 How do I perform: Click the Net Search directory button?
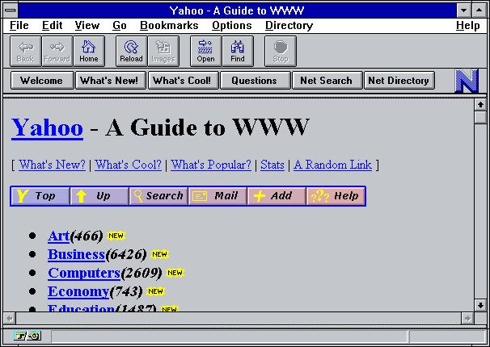coord(327,81)
